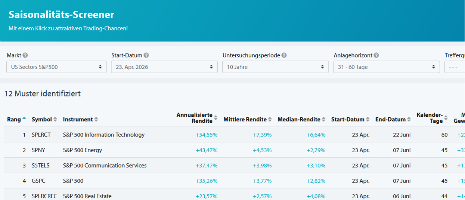Click annualized return +54,55%
This screenshot has height=200, width=465.
coord(207,135)
